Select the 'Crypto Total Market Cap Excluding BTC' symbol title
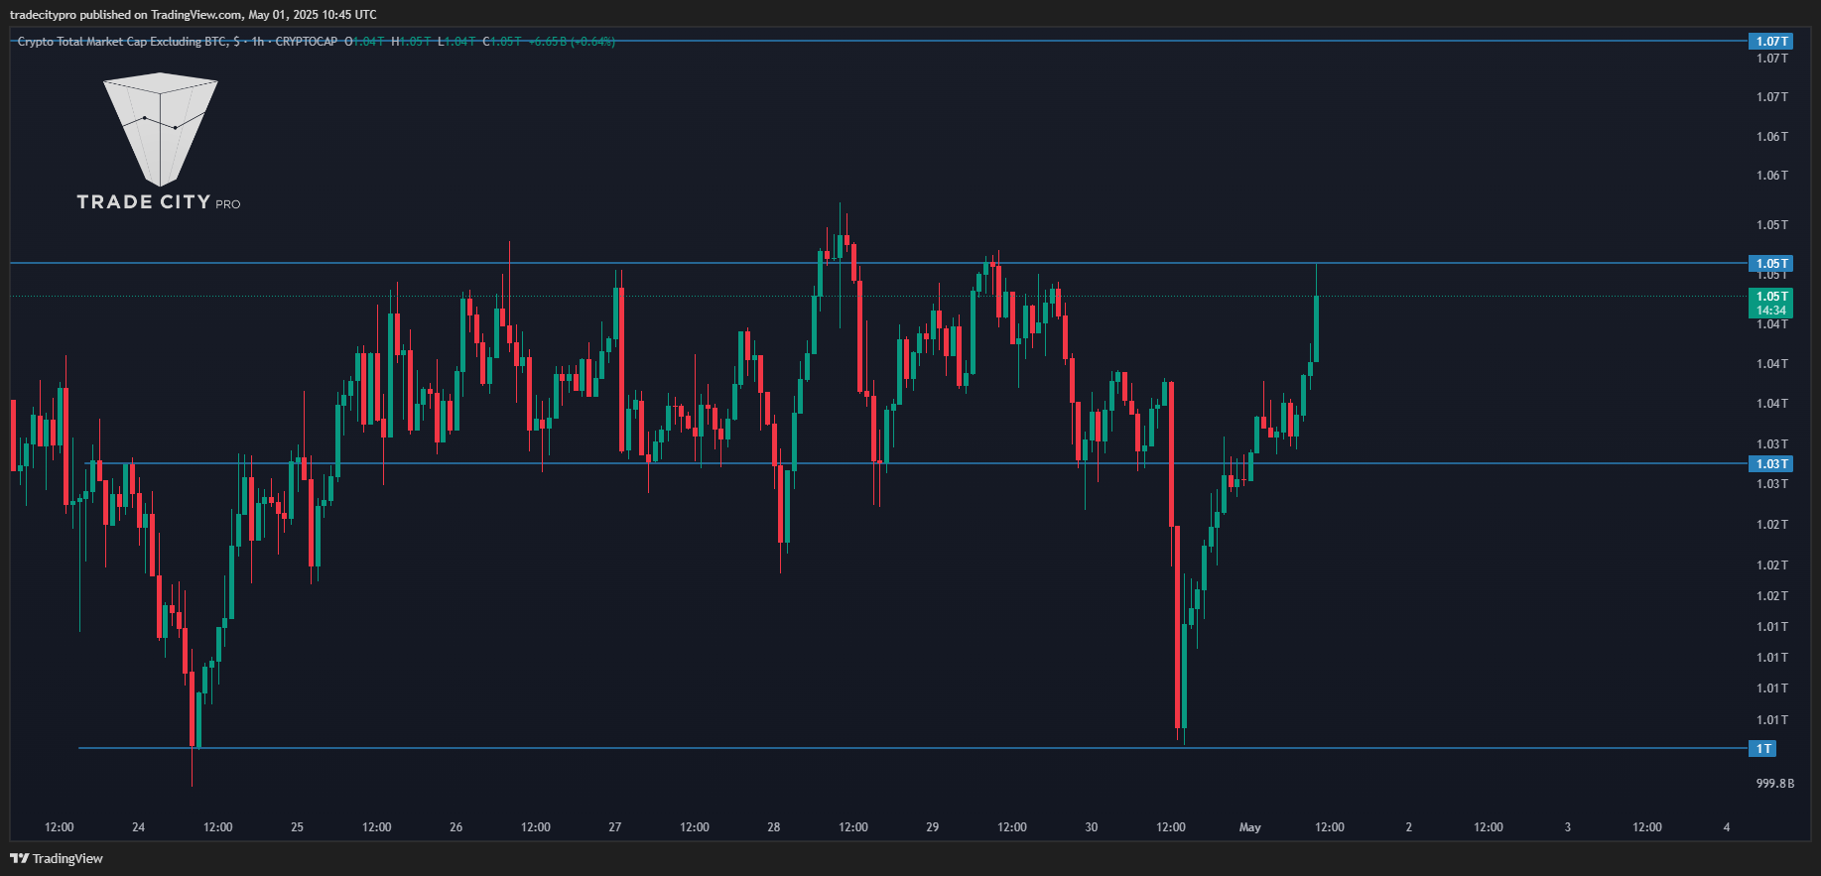The height and width of the screenshot is (876, 1821). (x=122, y=42)
